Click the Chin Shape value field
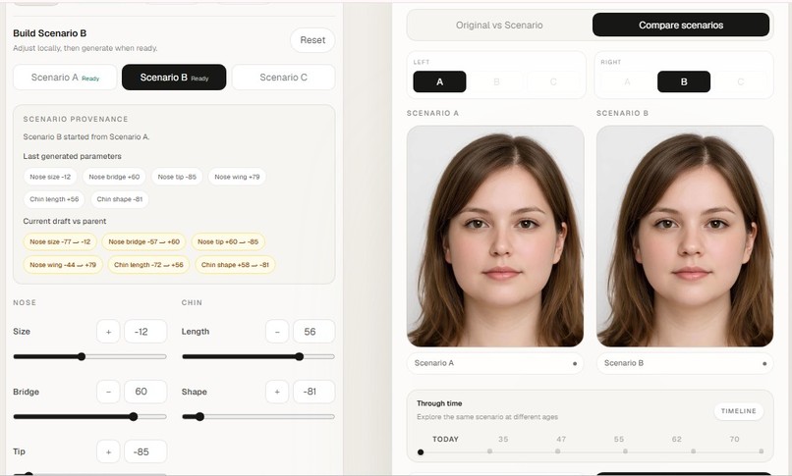Viewport: 792px width, 476px height. click(313, 392)
